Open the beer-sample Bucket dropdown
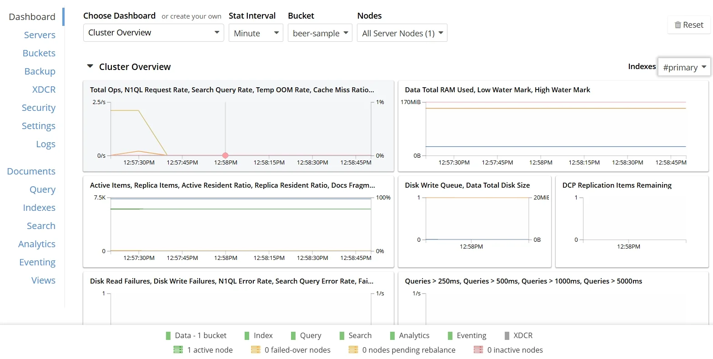 (320, 33)
